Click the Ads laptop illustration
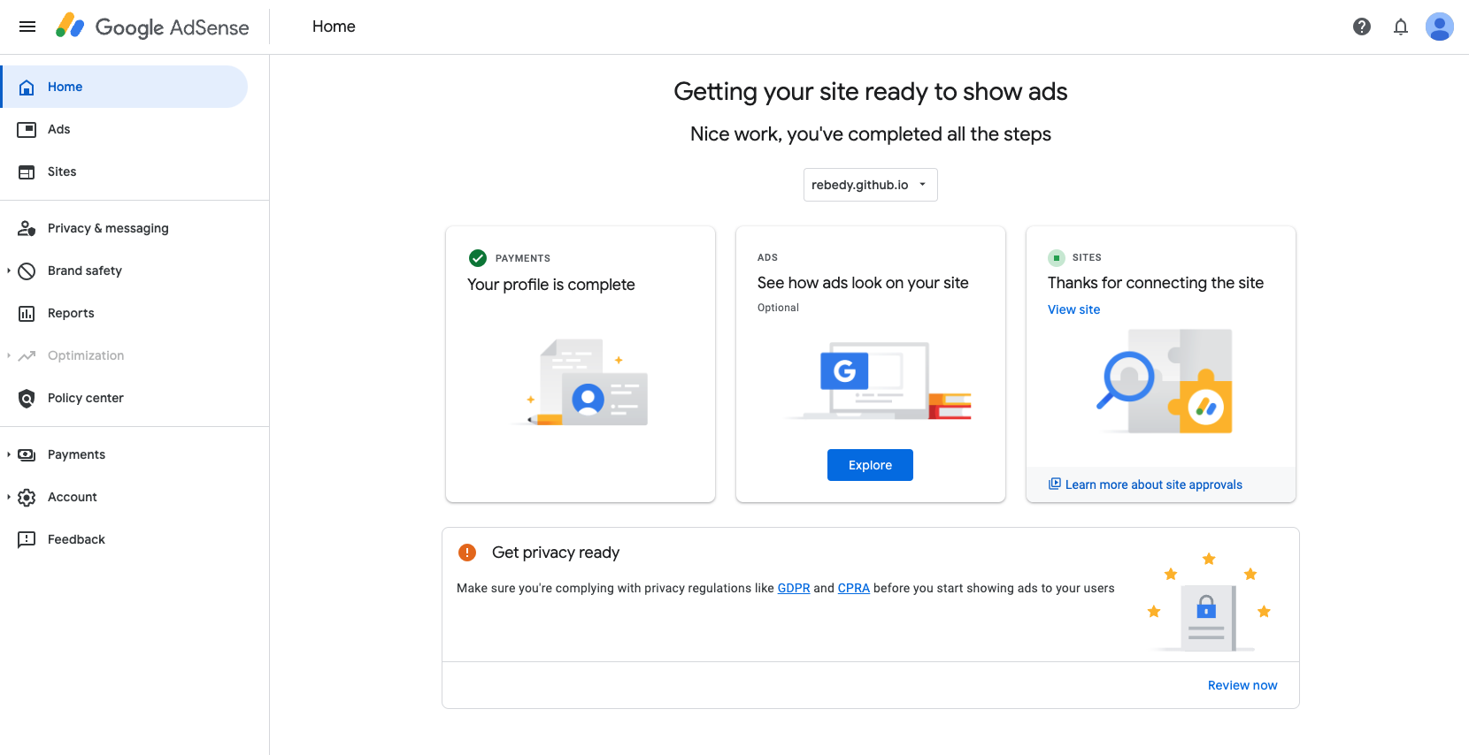This screenshot has height=755, width=1469. tap(878, 380)
